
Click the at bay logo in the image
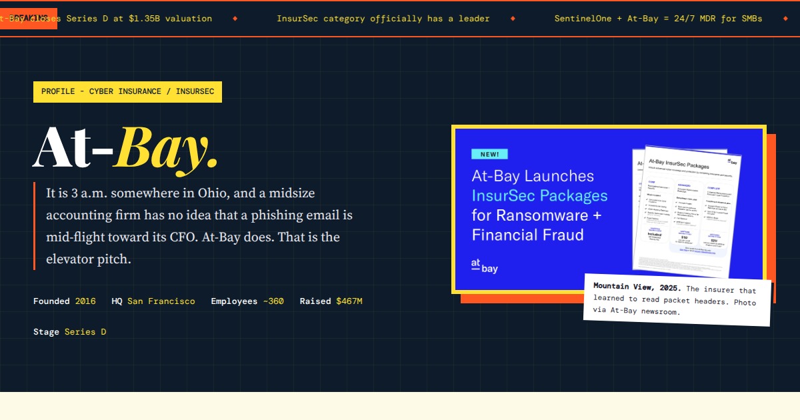tap(485, 266)
